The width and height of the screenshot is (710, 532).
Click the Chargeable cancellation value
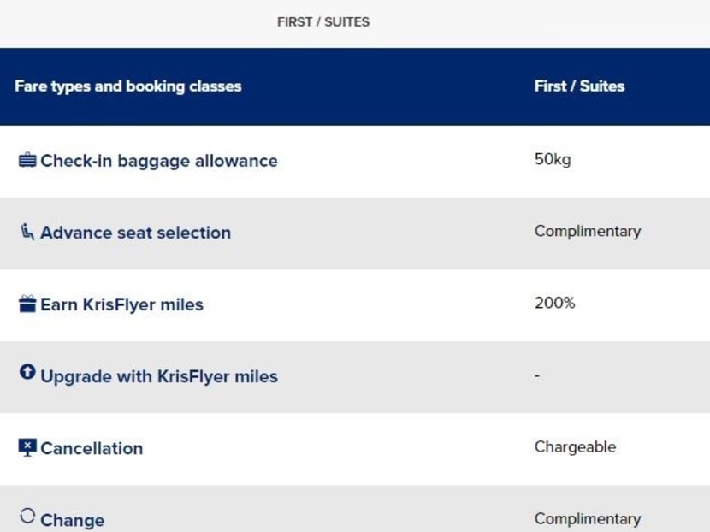(575, 446)
